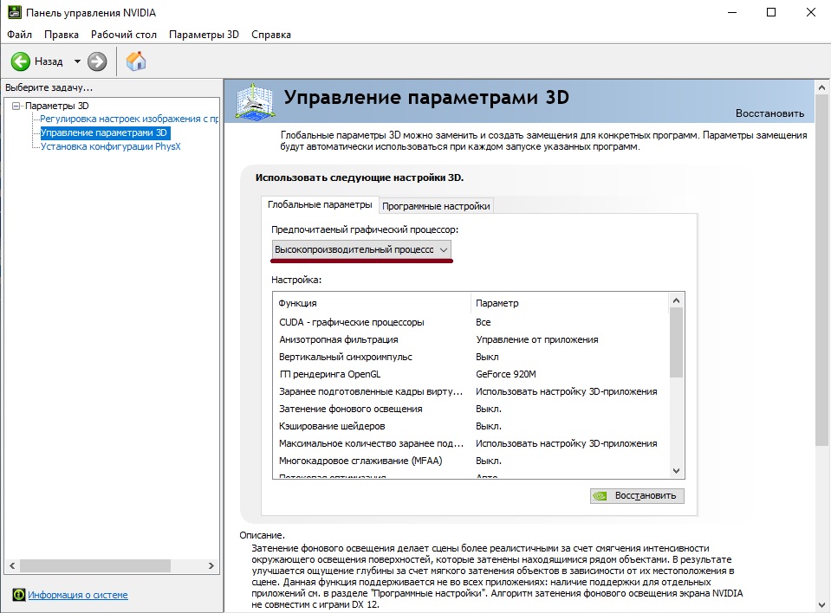The width and height of the screenshot is (831, 613).
Task: Open the Рабочий стол menu
Action: point(124,35)
